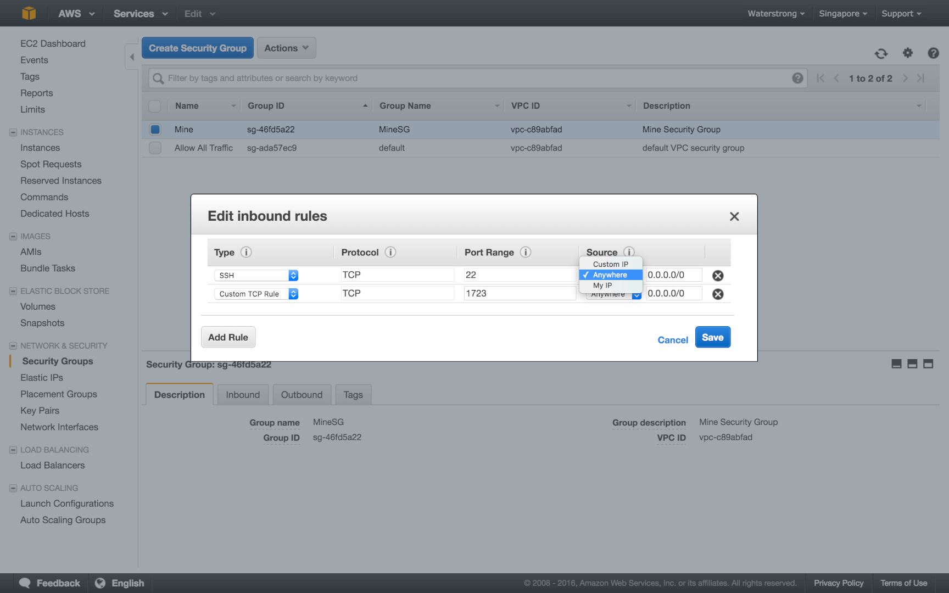Open the Actions dropdown button
949x593 pixels.
tap(286, 48)
